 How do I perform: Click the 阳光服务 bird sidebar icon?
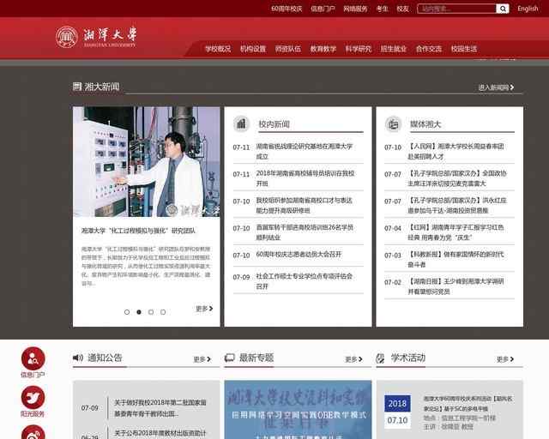(x=33, y=397)
